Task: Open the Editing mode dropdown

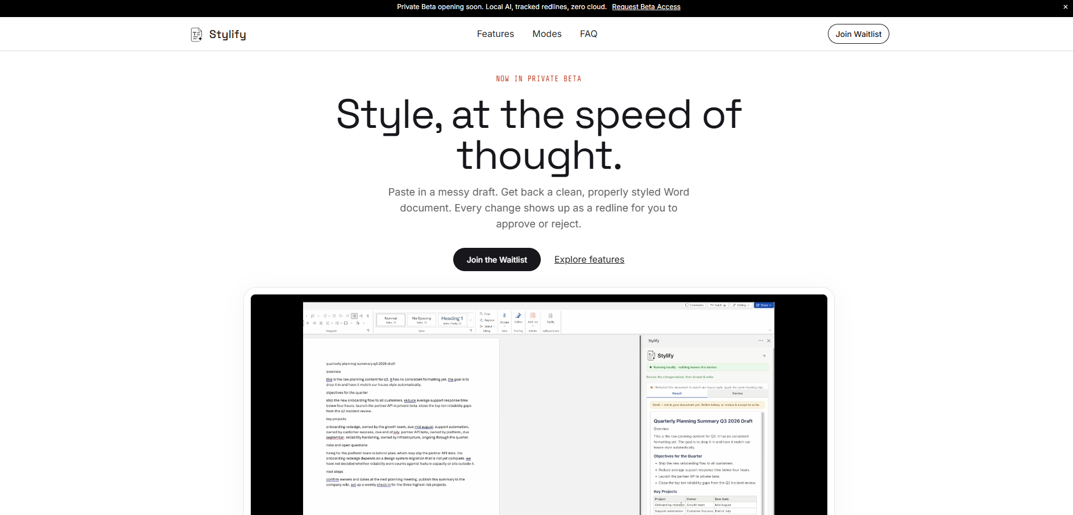Action: pyautogui.click(x=741, y=305)
